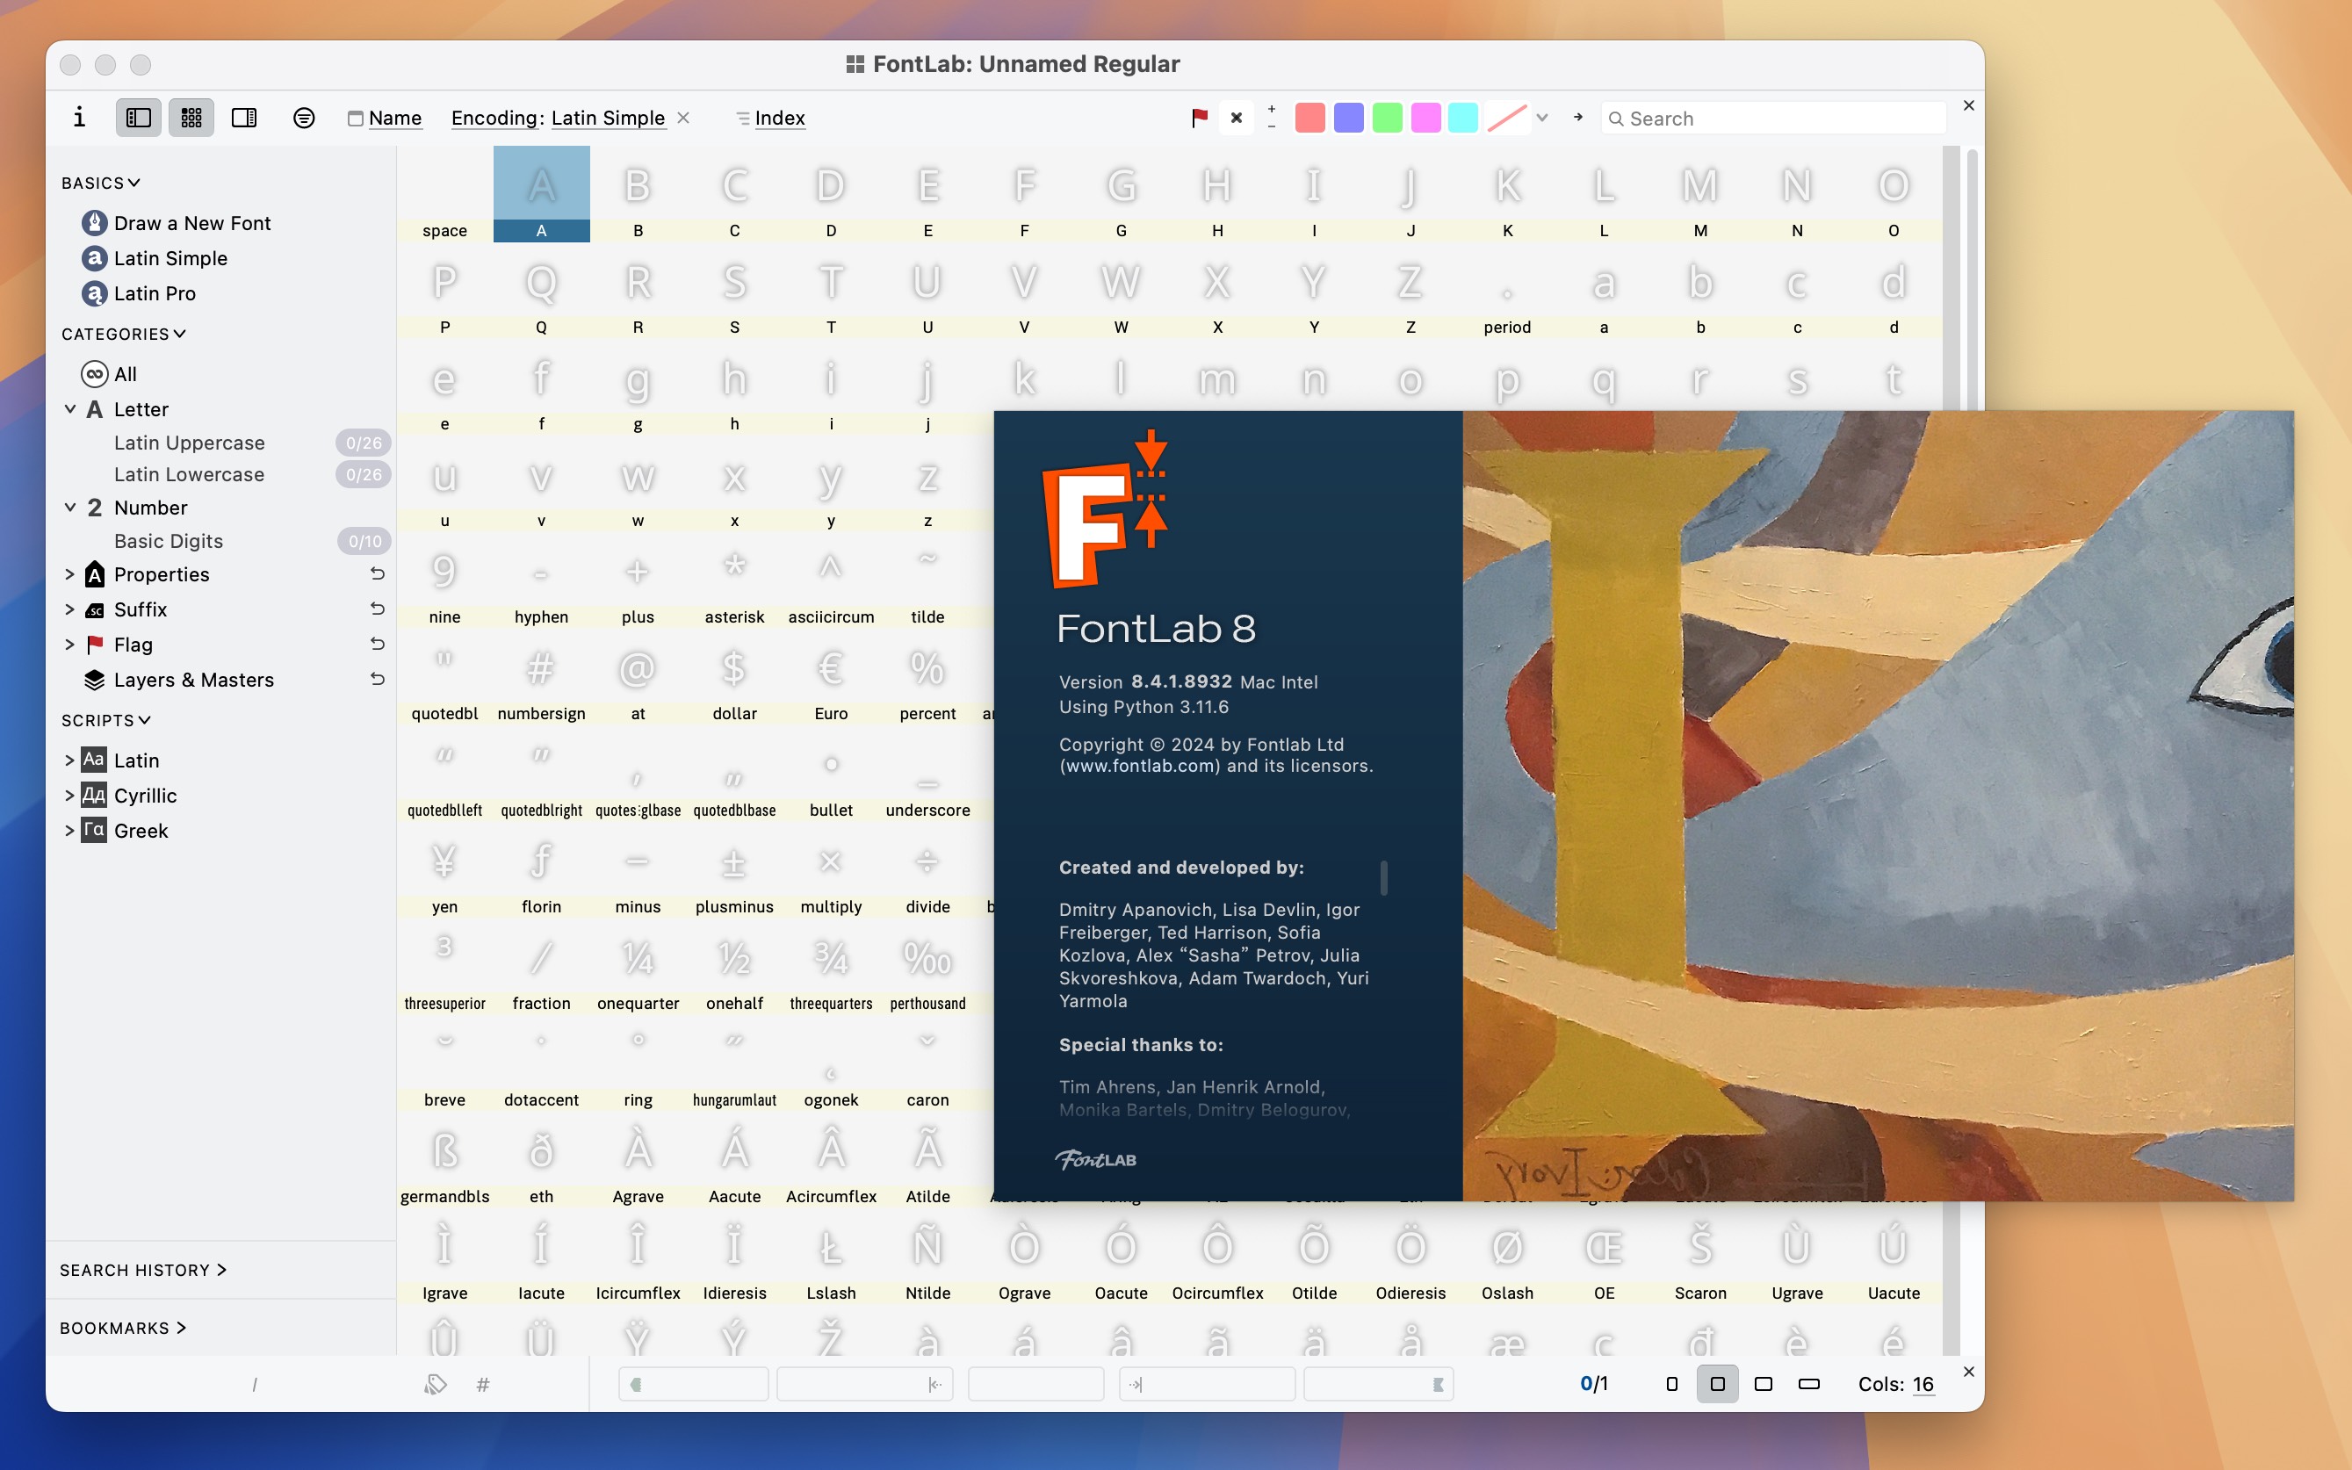Click the tags icon in bottom bar
Viewport: 2352px width, 1470px height.
(x=436, y=1383)
